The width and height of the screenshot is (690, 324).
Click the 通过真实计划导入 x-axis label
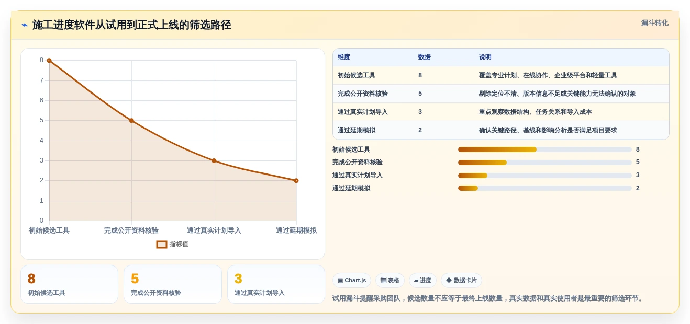coord(214,230)
